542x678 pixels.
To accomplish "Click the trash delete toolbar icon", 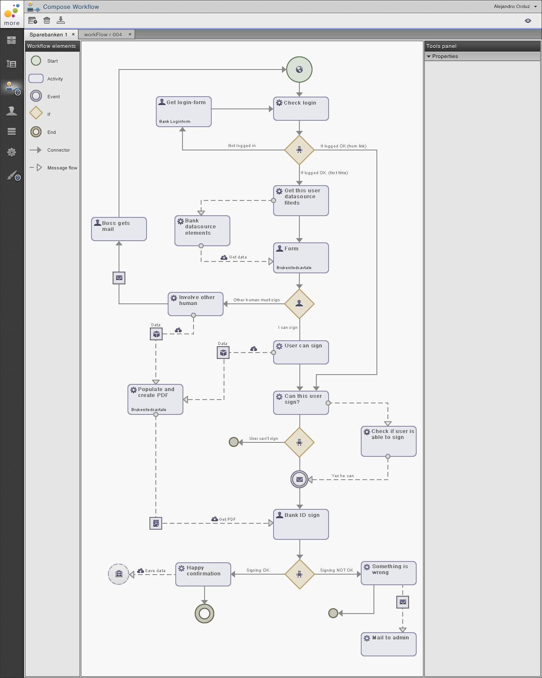I will tap(47, 20).
